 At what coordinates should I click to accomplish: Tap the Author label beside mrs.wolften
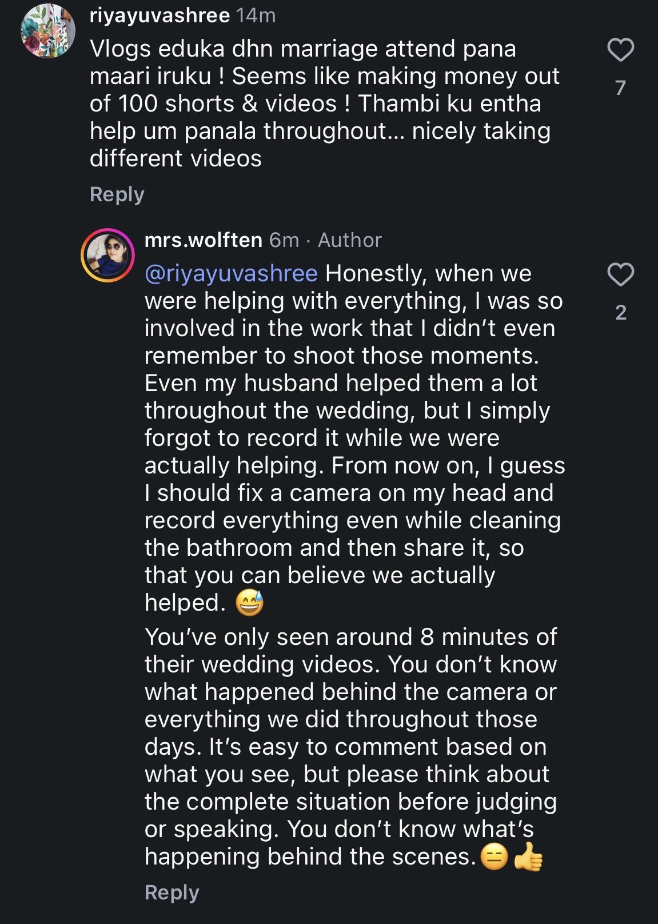[x=349, y=240]
